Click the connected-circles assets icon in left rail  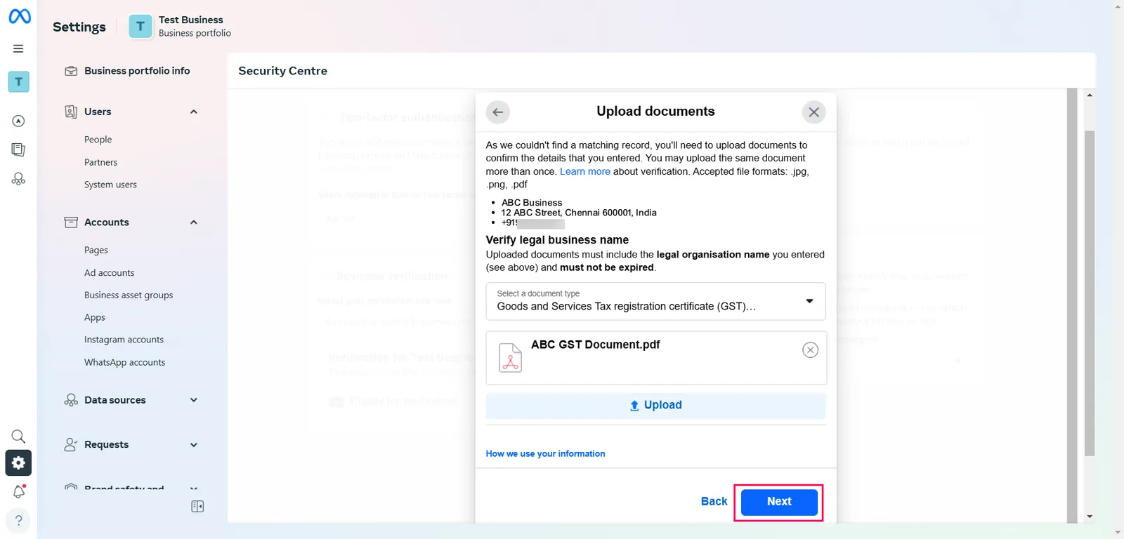pyautogui.click(x=19, y=179)
